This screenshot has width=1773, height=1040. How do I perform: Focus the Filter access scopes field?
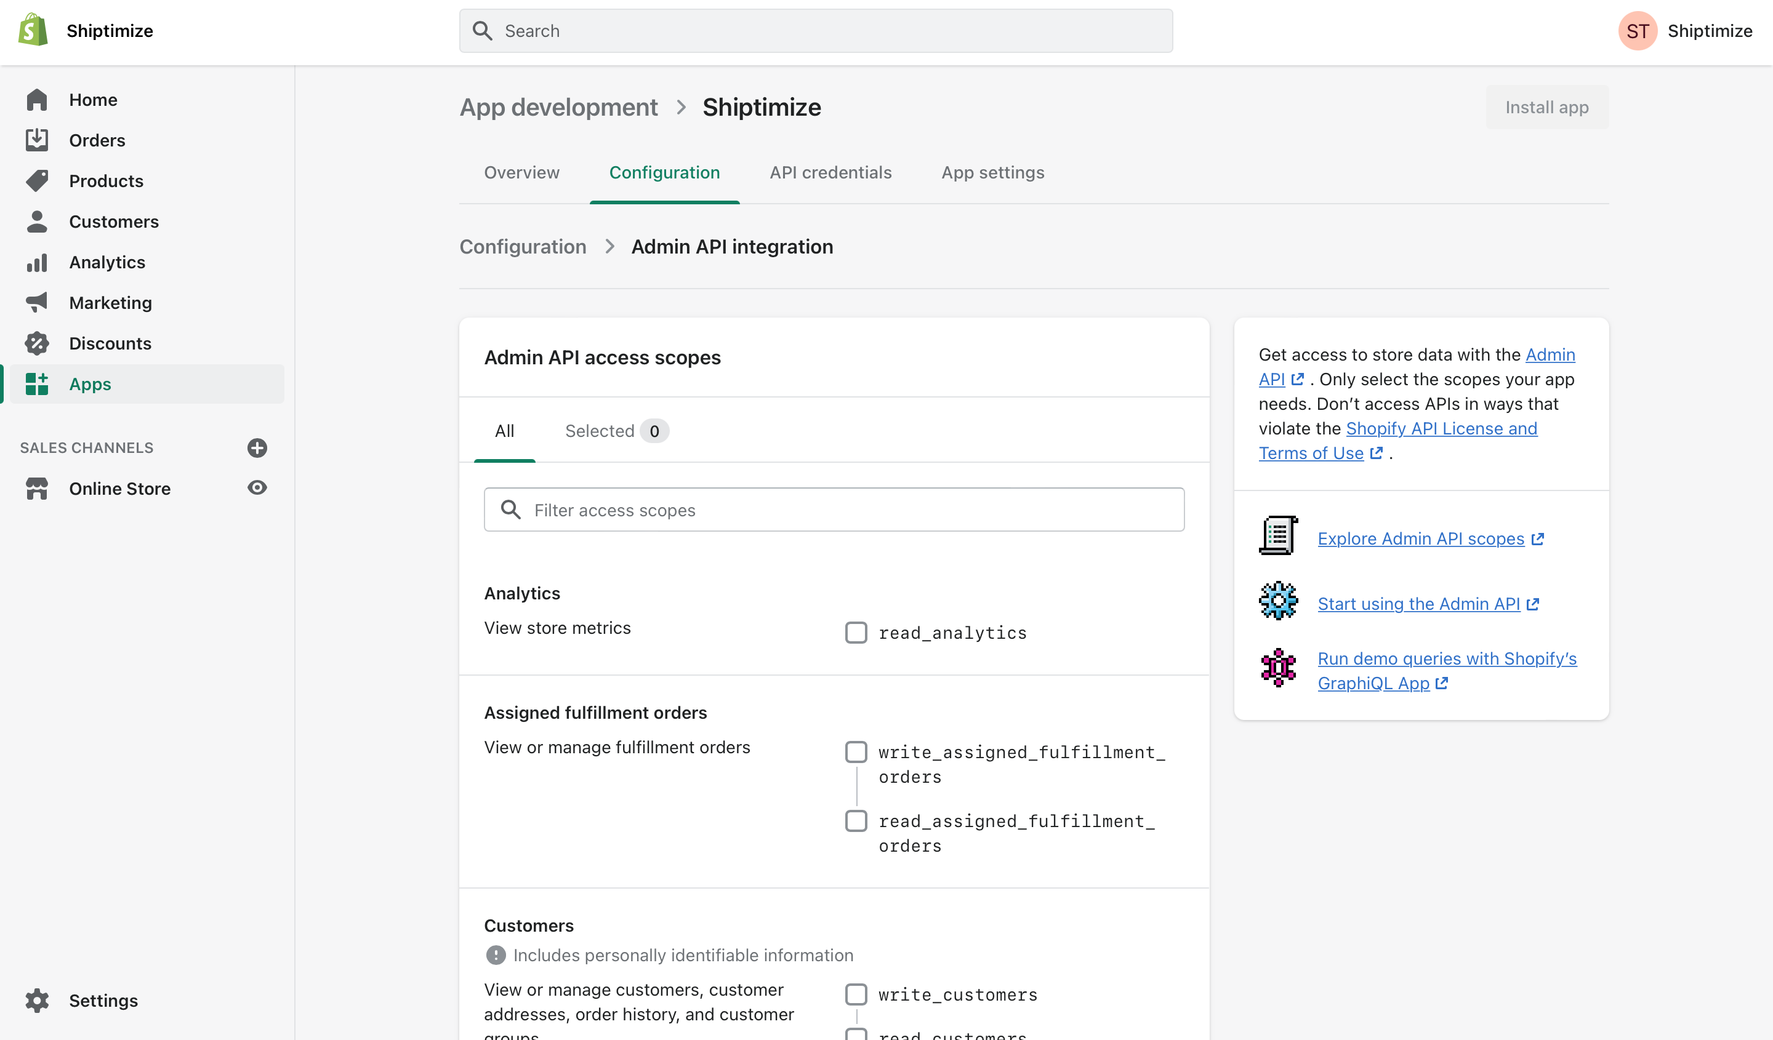click(x=834, y=509)
